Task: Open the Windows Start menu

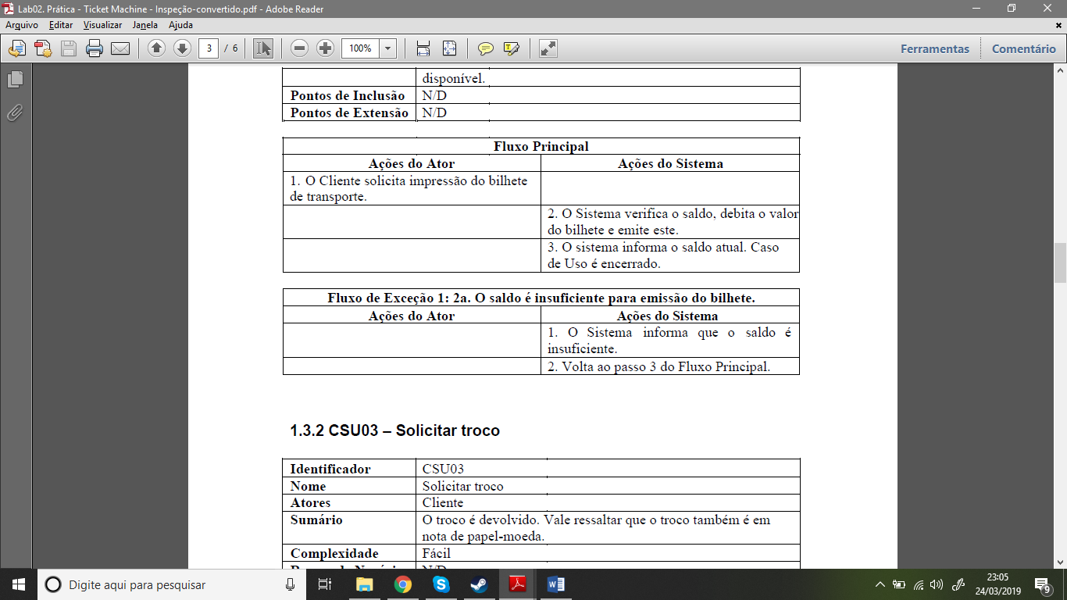Action: (x=18, y=584)
